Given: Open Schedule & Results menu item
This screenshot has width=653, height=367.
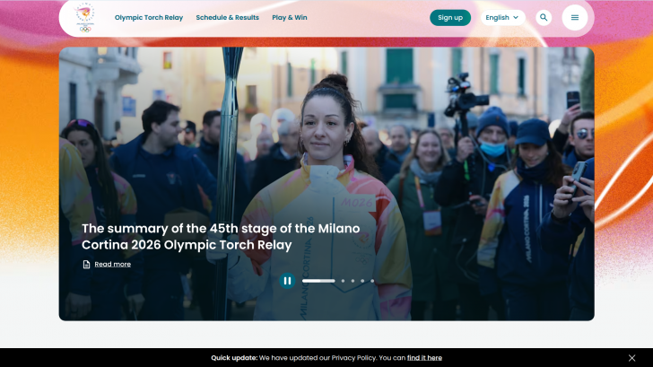Looking at the screenshot, I should click(227, 18).
